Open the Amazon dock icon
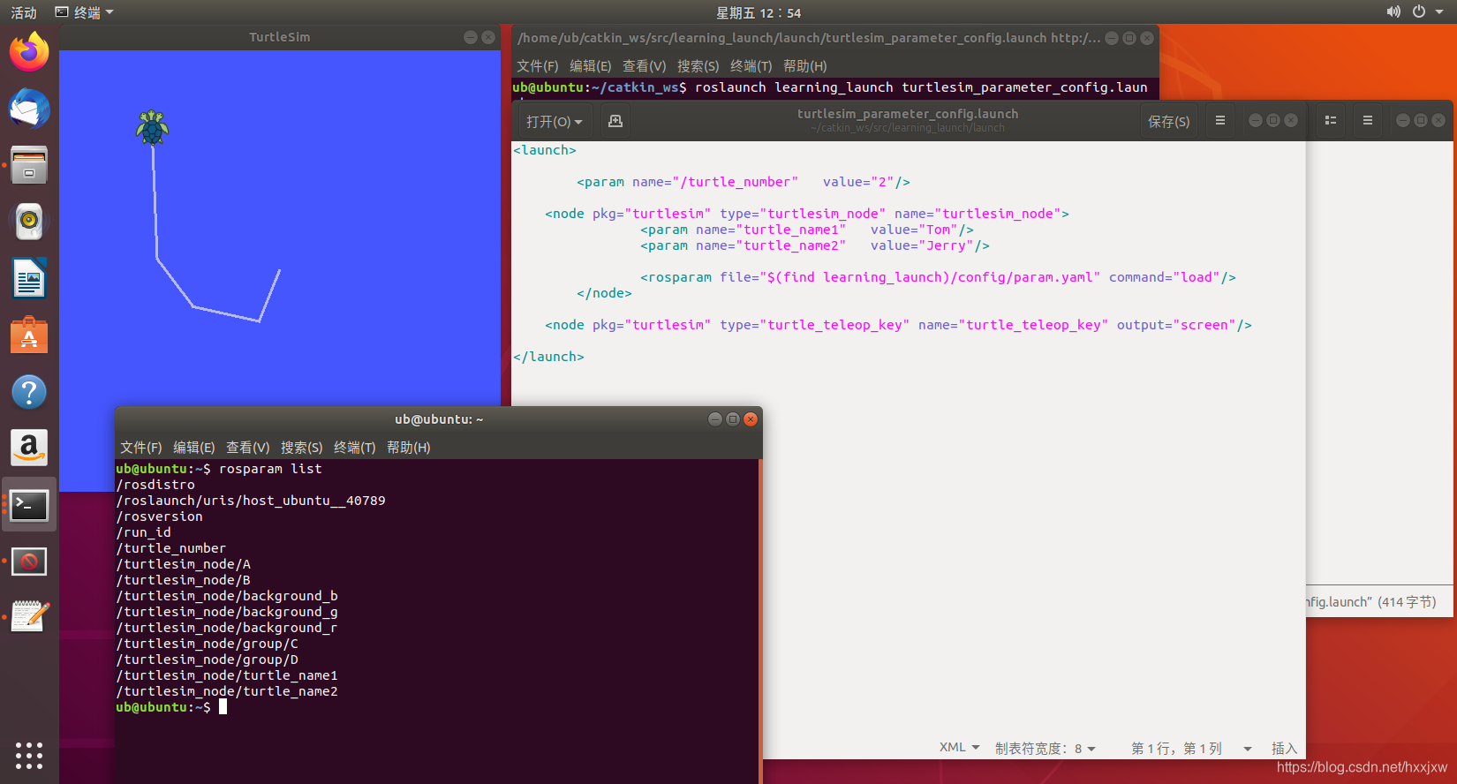This screenshot has height=784, width=1457. pos(29,449)
